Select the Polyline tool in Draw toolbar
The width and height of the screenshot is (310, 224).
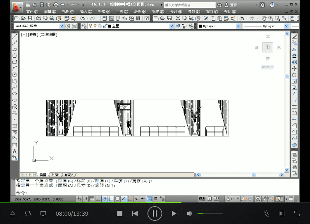14,50
